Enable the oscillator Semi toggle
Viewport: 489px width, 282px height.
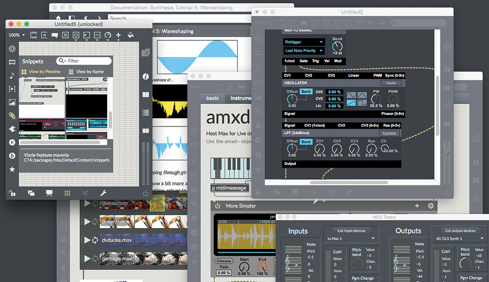pos(306,92)
